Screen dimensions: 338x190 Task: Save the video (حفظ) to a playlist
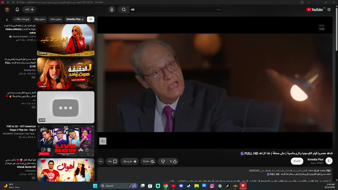point(113,161)
